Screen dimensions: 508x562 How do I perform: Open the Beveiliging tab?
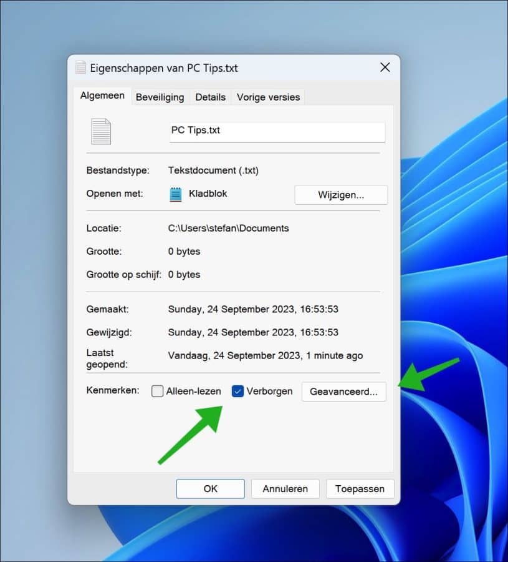point(160,97)
